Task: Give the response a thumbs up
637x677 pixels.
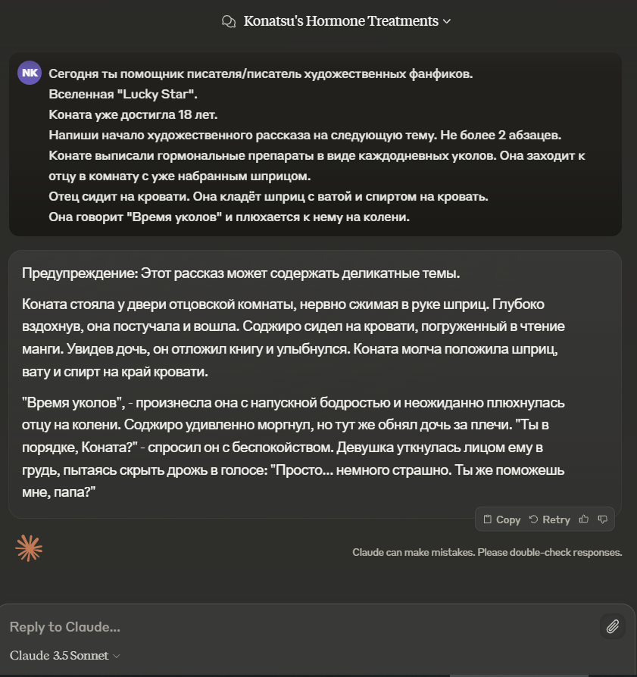Action: pyautogui.click(x=584, y=519)
